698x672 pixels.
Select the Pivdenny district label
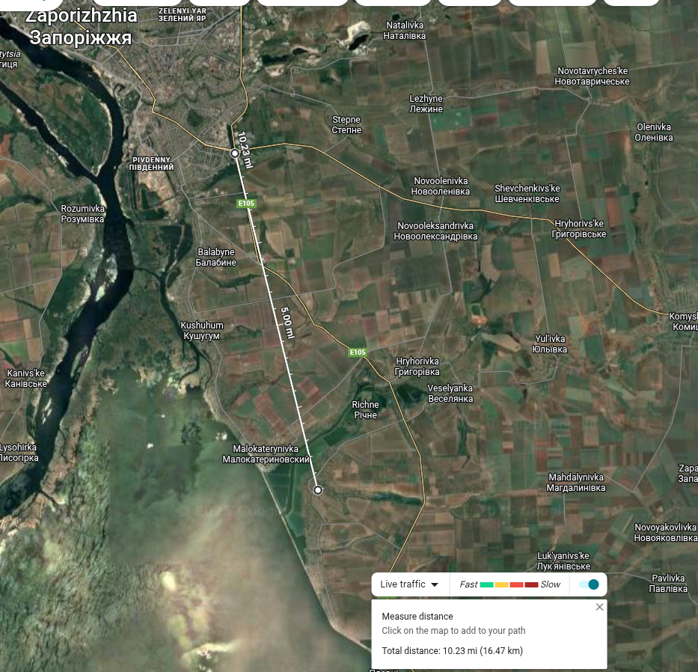pyautogui.click(x=151, y=163)
